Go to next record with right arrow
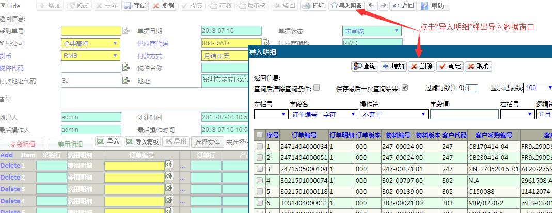 [384, 6]
